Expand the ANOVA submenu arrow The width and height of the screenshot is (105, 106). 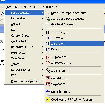click(x=42, y=24)
